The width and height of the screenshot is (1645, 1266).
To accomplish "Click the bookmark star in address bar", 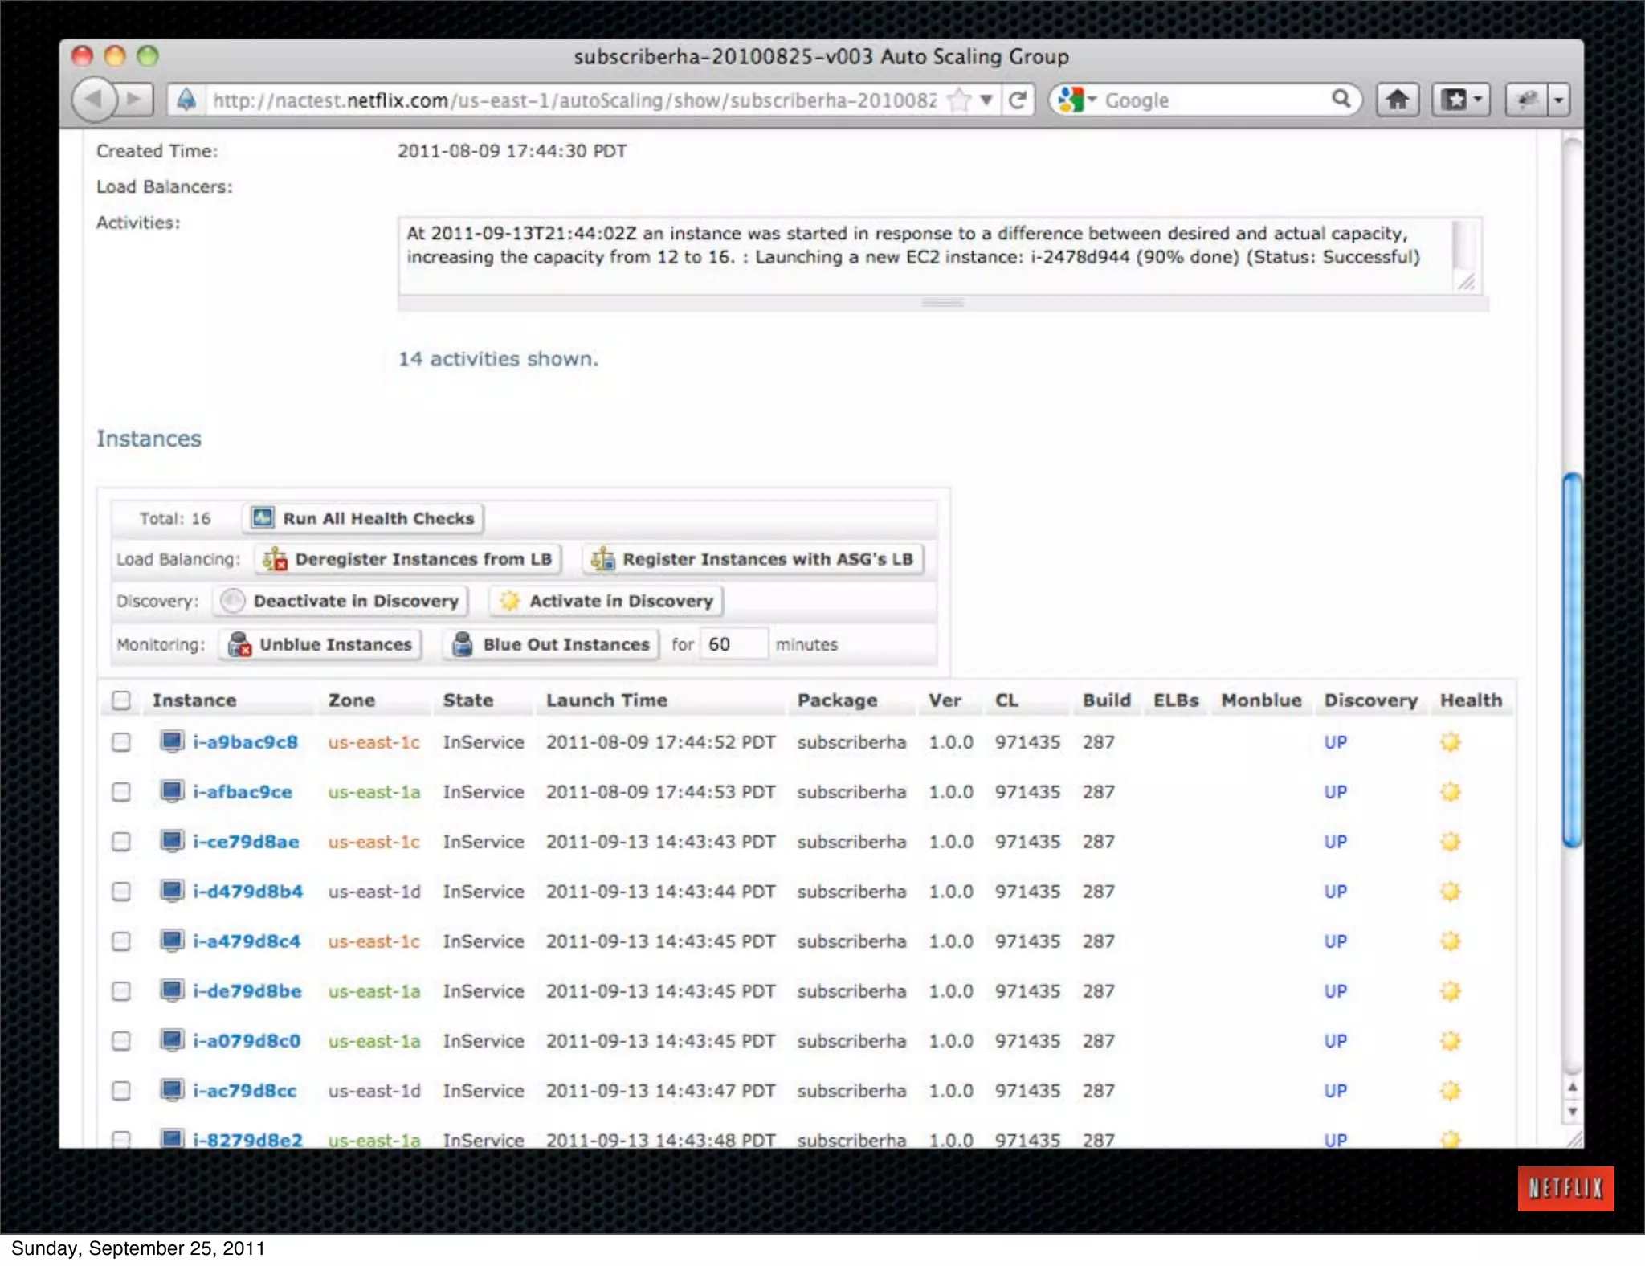I will click(958, 100).
